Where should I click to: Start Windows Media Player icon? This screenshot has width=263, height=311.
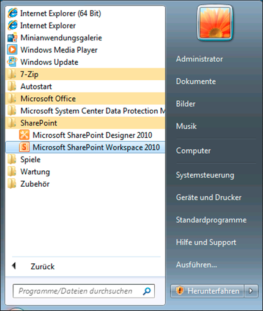point(12,50)
